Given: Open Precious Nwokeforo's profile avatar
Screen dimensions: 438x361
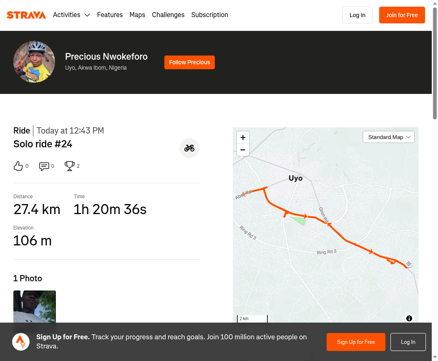Looking at the screenshot, I should 34,62.
